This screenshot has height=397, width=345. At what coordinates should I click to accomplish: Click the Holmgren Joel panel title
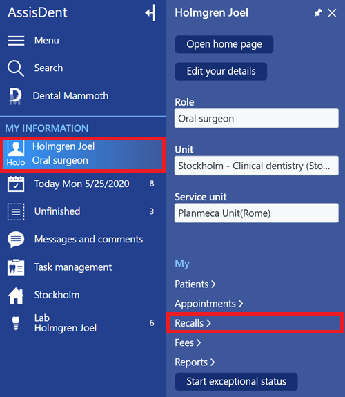(x=212, y=12)
